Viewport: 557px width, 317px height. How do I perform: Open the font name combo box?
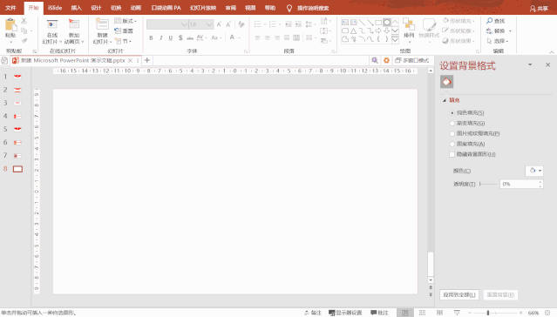[167, 24]
